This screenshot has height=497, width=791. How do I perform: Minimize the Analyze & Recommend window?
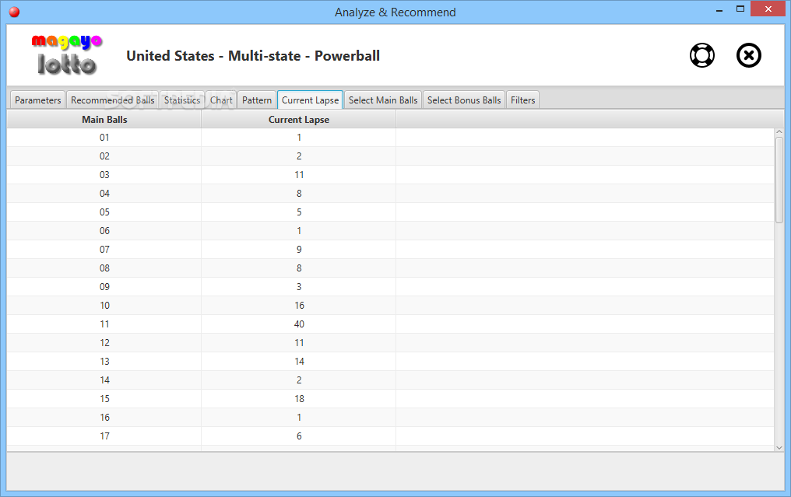pos(719,9)
